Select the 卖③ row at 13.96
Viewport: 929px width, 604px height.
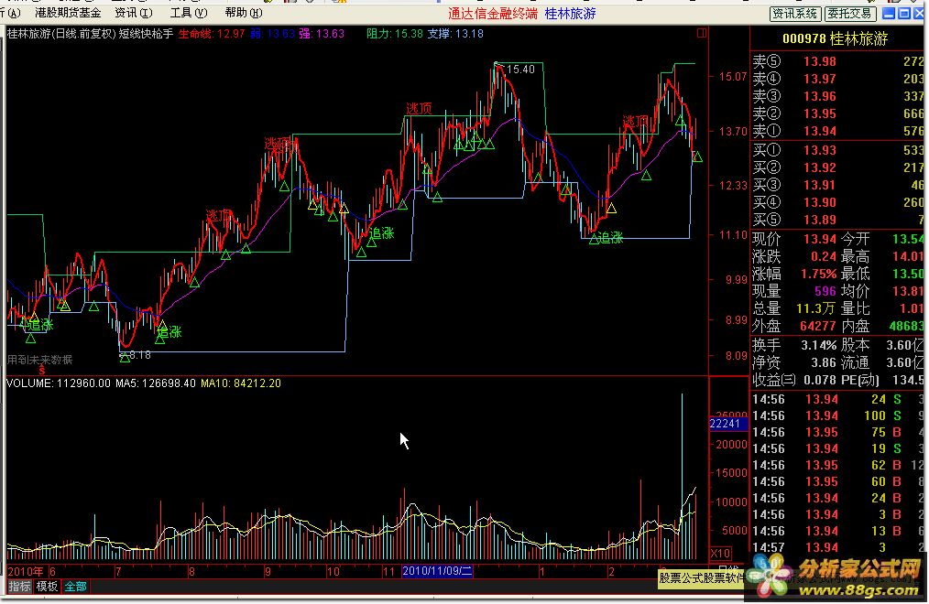837,96
